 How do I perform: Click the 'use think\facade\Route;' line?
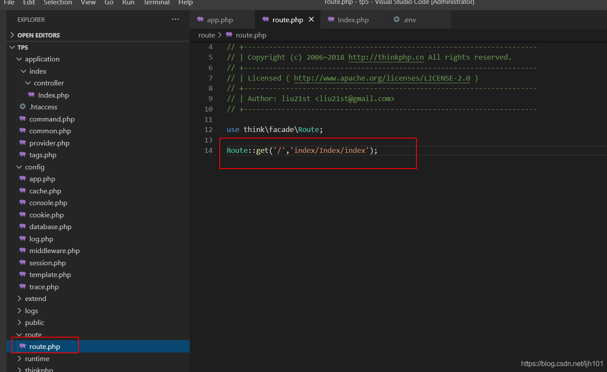coord(275,130)
